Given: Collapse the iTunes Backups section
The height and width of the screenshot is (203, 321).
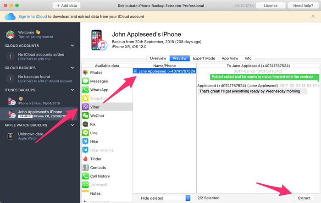Looking at the screenshot, I should pyautogui.click(x=72, y=90).
